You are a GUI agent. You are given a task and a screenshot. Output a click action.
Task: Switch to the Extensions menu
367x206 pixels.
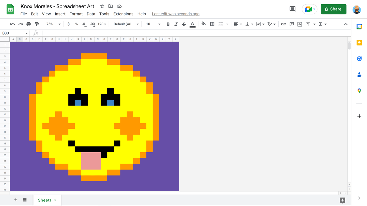pos(123,14)
